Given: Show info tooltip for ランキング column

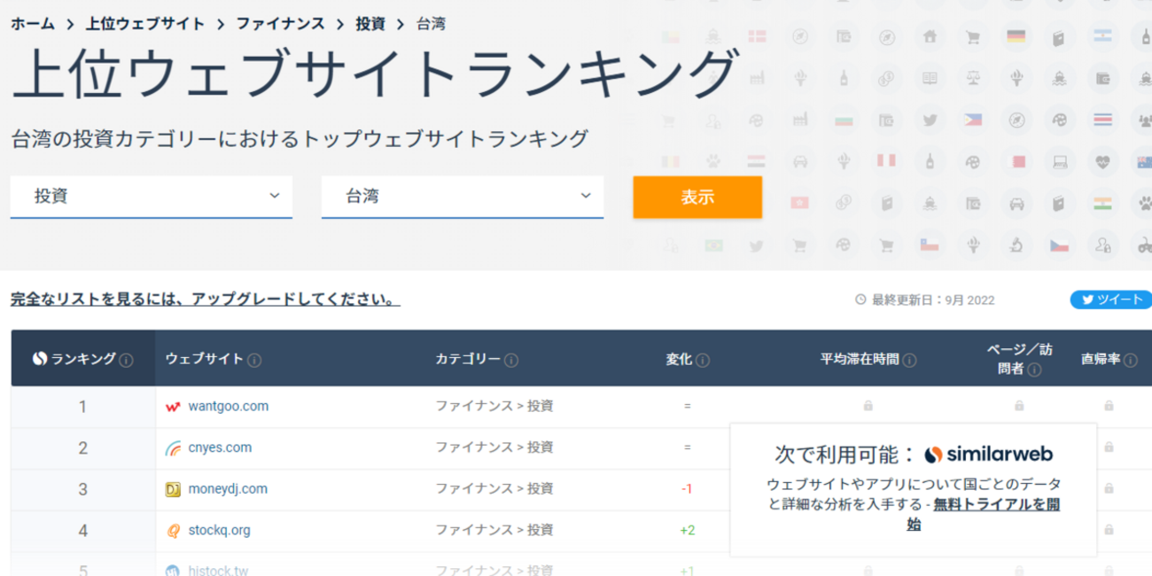Looking at the screenshot, I should pos(127,360).
